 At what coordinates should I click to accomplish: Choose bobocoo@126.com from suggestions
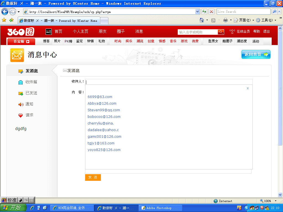(x=104, y=117)
